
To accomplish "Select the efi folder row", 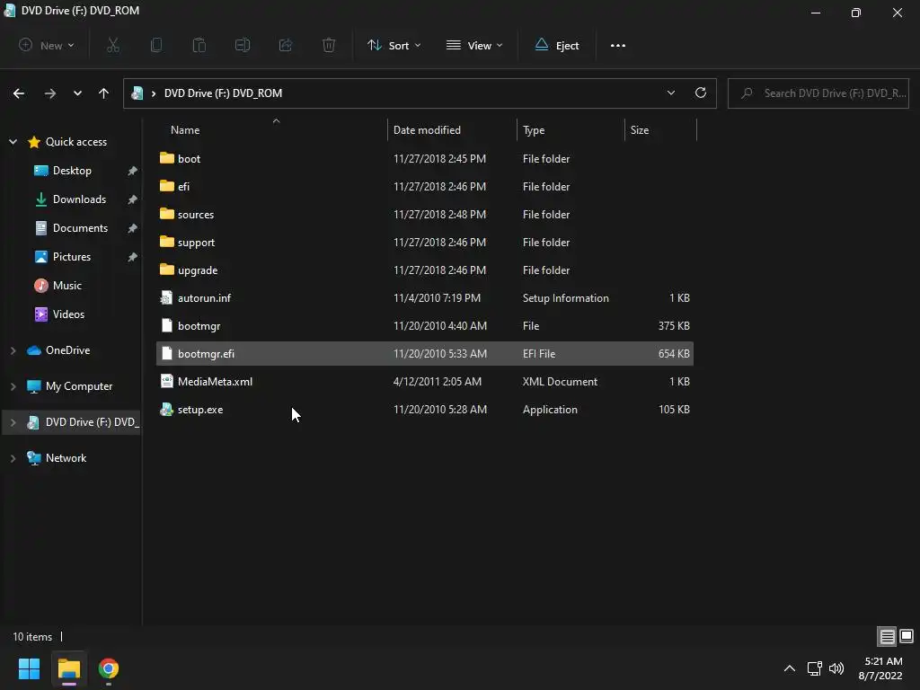I will point(425,187).
